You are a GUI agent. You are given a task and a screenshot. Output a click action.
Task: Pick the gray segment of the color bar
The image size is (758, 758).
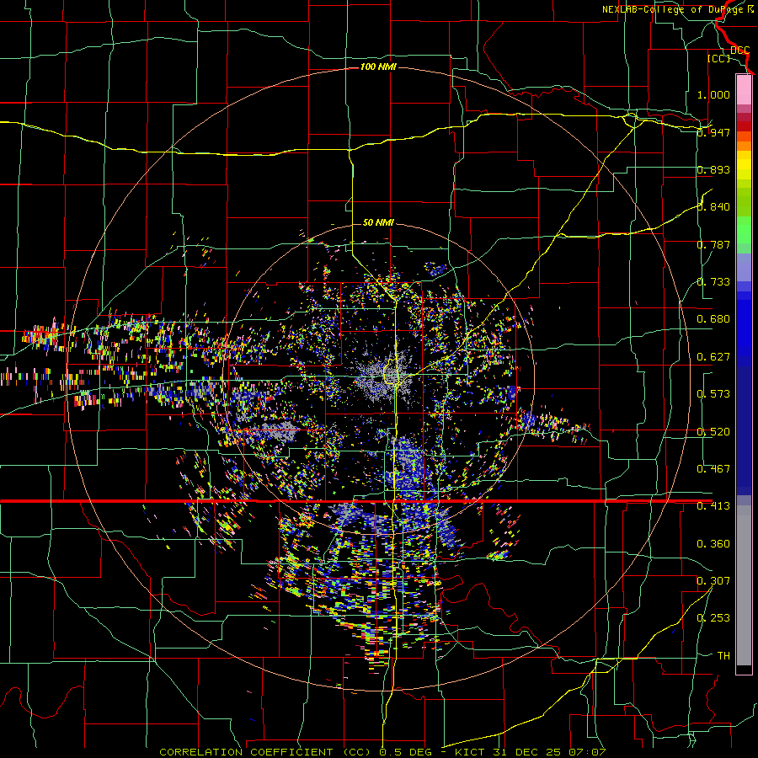[x=744, y=585]
